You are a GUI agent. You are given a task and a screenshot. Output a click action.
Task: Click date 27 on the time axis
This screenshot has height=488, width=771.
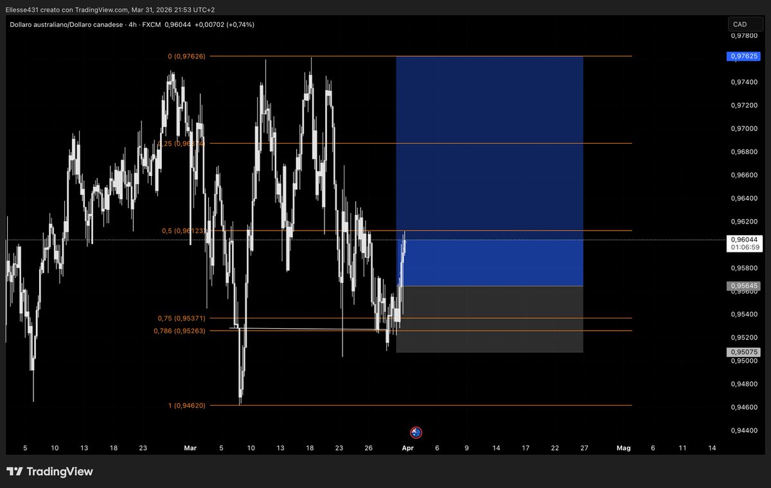point(583,448)
